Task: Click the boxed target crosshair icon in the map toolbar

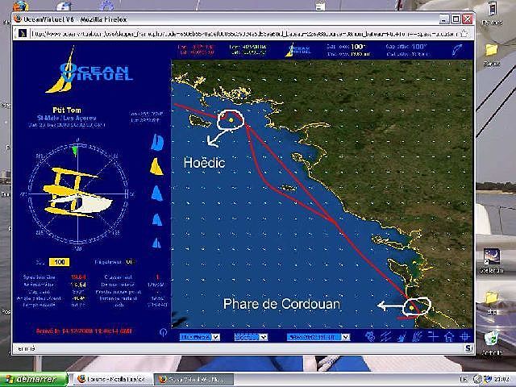Action: pos(464,337)
